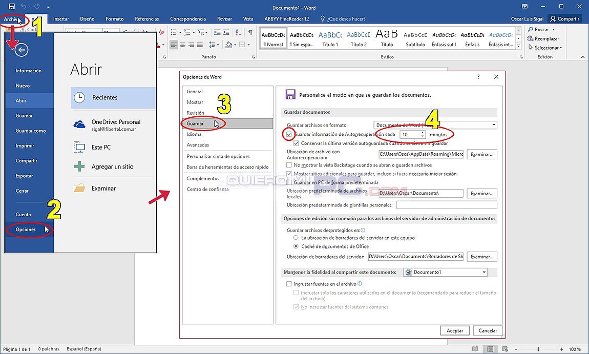Click justify alignment icon
The height and width of the screenshot is (354, 589).
199,45
